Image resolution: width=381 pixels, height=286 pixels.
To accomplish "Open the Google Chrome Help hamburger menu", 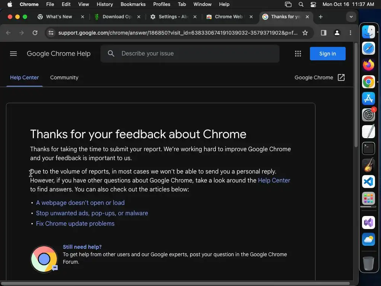I will (x=13, y=54).
